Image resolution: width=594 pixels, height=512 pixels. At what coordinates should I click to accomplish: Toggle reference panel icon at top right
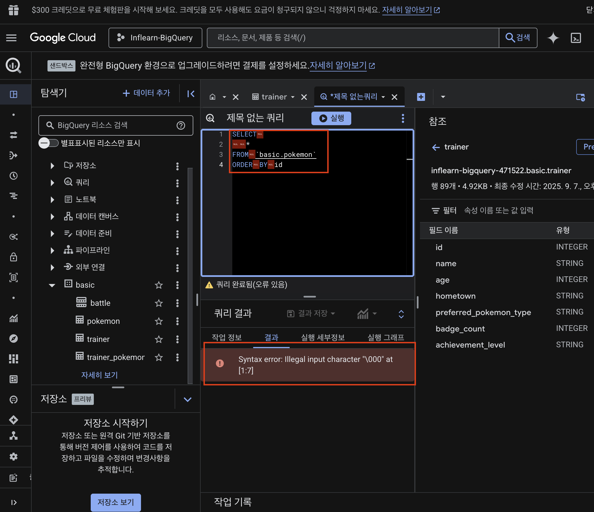tap(580, 97)
